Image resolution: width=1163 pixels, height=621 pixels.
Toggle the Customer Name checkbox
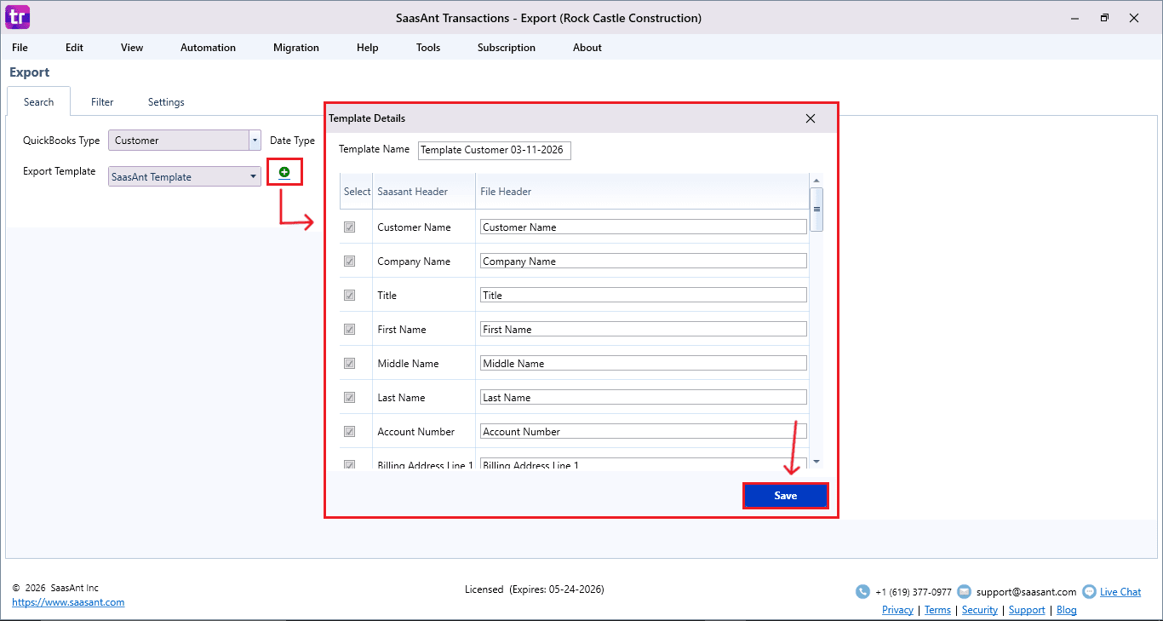pos(349,227)
